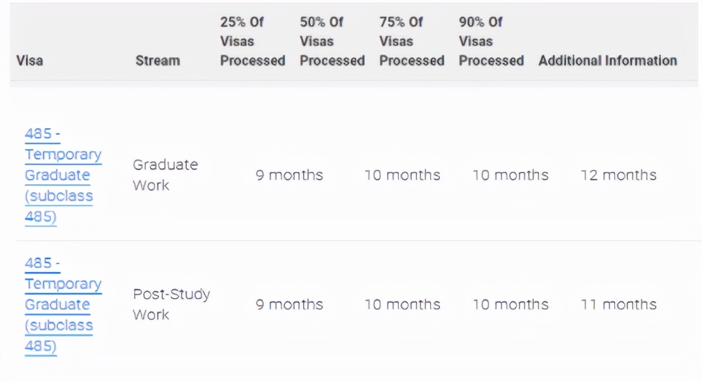Viewport: 702px width, 382px height.
Task: Click 9 months in Post-Study Work row
Action: [x=289, y=304]
